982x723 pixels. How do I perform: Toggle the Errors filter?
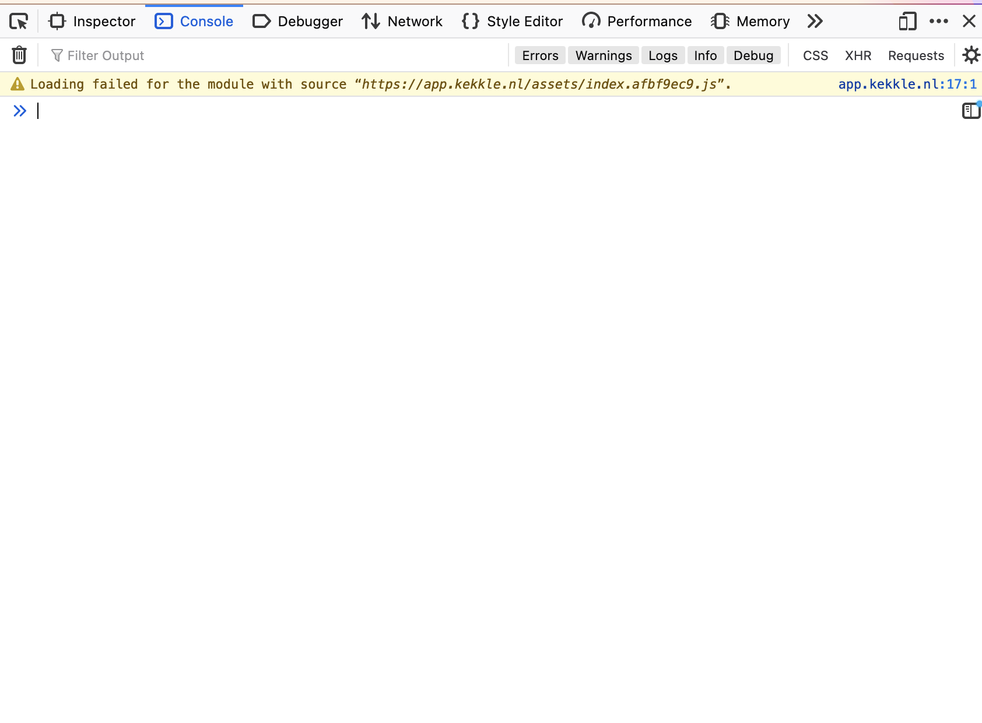click(539, 55)
